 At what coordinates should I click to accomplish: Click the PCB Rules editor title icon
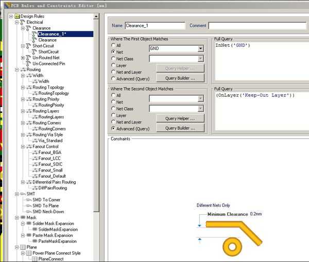7,5
